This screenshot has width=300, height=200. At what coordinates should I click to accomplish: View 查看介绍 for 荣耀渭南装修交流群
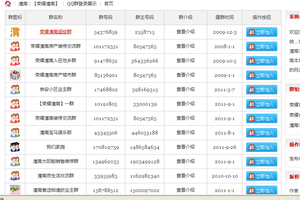(x=185, y=118)
